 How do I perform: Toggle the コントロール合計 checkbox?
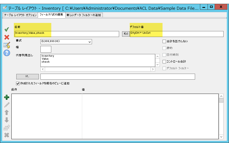164,62
